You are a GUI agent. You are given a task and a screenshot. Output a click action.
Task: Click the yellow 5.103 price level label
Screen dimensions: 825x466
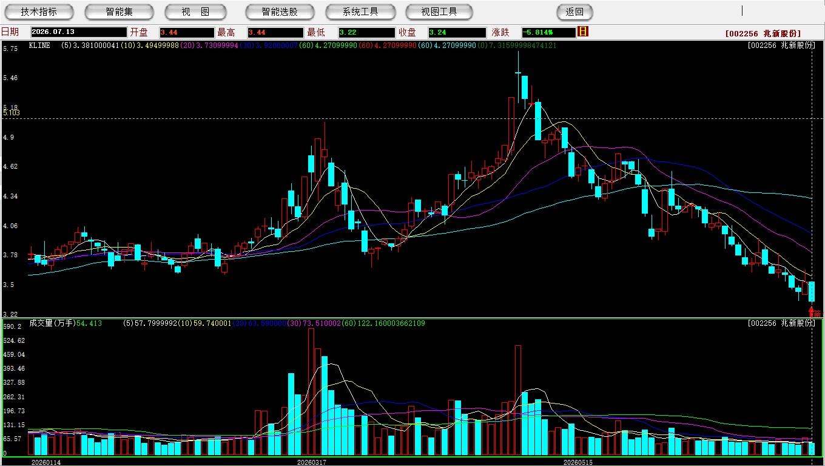click(12, 113)
